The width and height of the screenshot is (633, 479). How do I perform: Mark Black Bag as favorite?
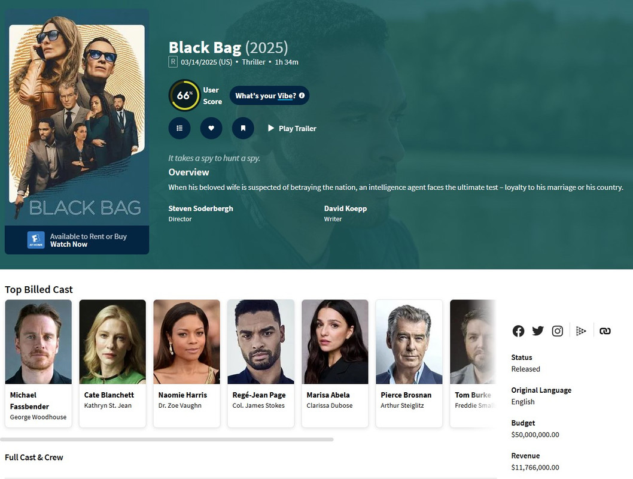[211, 128]
